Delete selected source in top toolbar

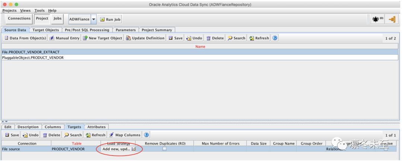215,38
